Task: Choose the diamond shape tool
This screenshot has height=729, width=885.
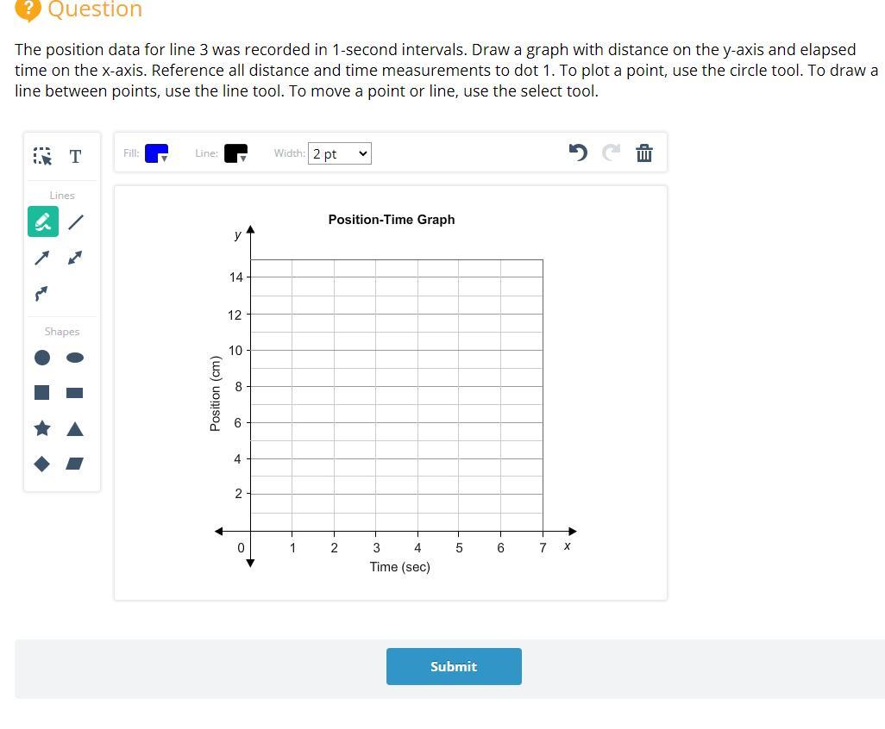Action: pyautogui.click(x=42, y=464)
